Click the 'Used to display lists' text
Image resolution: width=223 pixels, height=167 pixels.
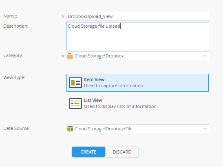121,106
